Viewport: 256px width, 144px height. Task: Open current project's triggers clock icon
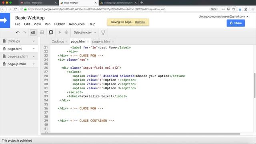[51, 32]
